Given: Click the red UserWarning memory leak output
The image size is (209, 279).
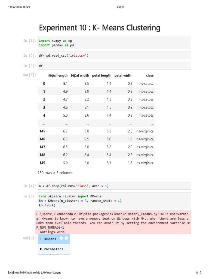Looking at the screenshot, I should [113, 223].
